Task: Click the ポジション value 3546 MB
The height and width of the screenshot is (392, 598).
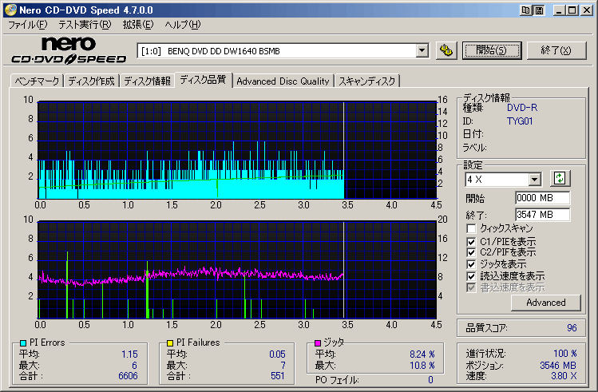Action: 558,366
